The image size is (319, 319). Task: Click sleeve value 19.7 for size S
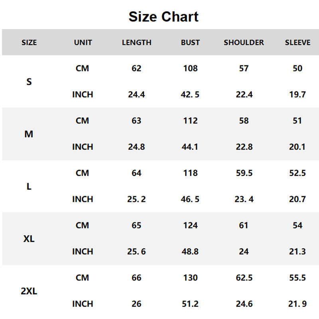pos(297,95)
